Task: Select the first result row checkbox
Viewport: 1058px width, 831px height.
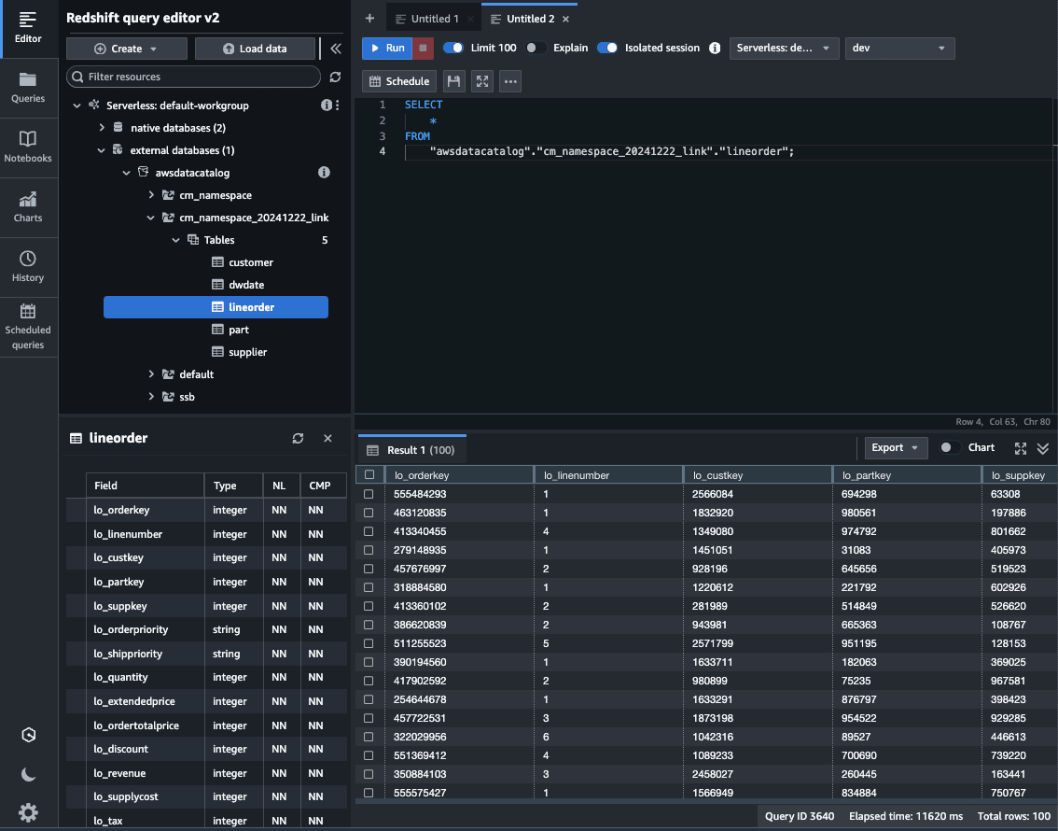Action: coord(369,493)
